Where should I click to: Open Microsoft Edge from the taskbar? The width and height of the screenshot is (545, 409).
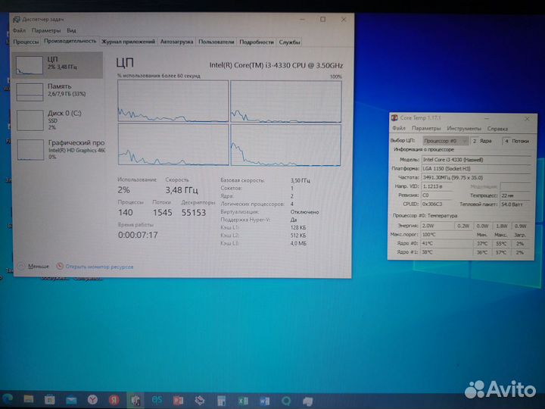(x=8, y=399)
